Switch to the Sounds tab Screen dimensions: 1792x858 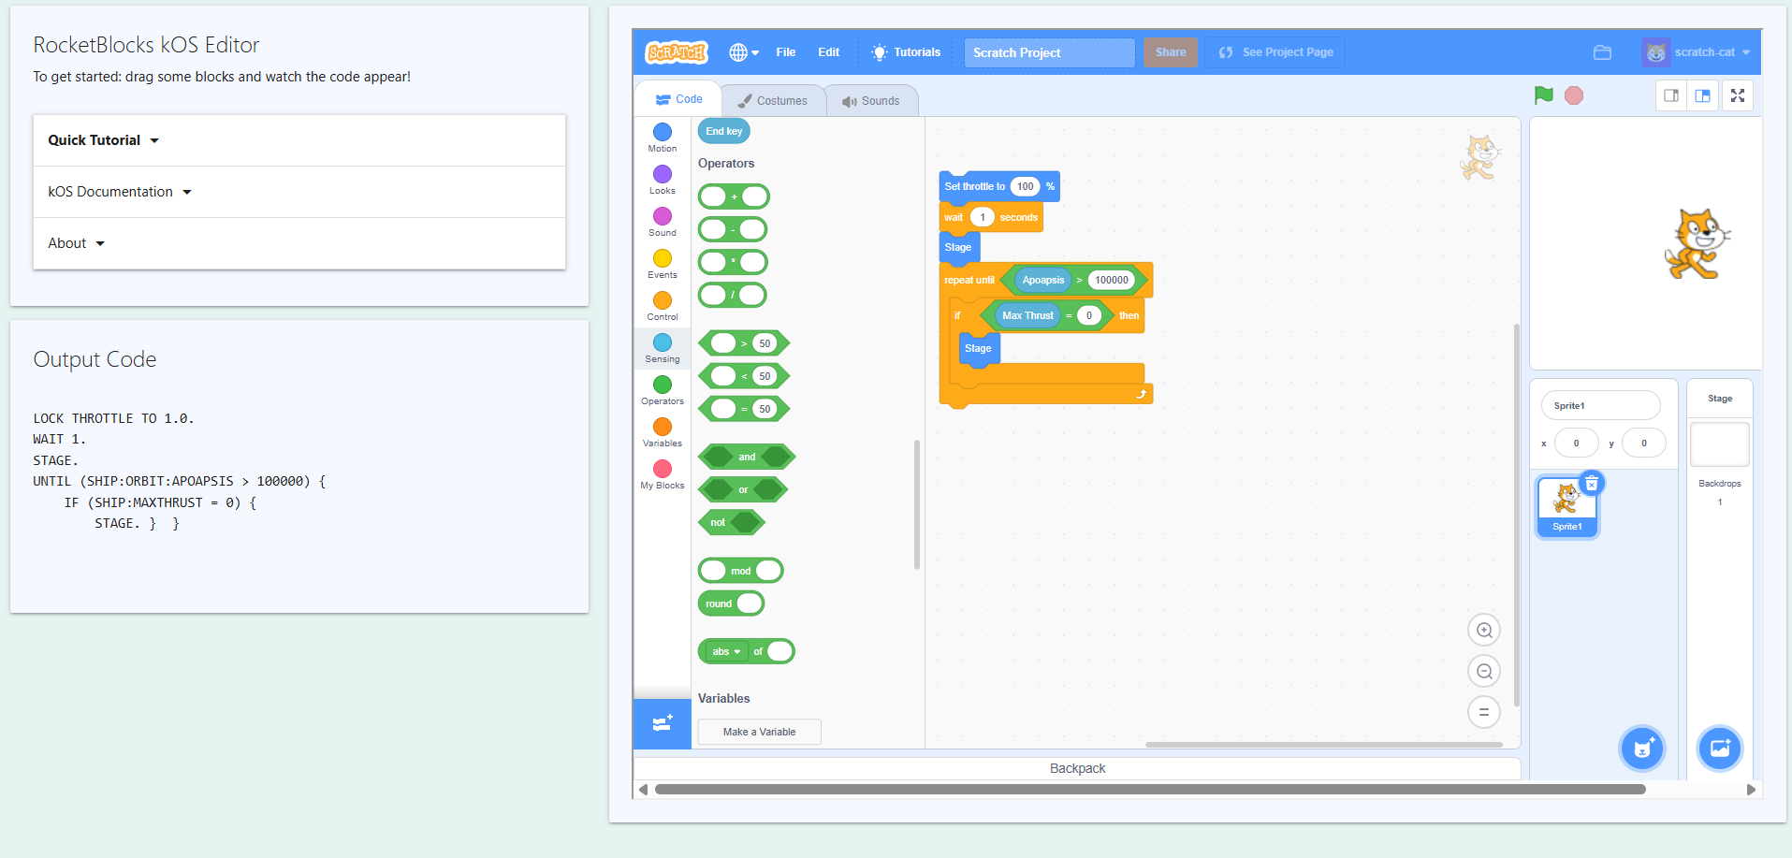[x=871, y=100]
